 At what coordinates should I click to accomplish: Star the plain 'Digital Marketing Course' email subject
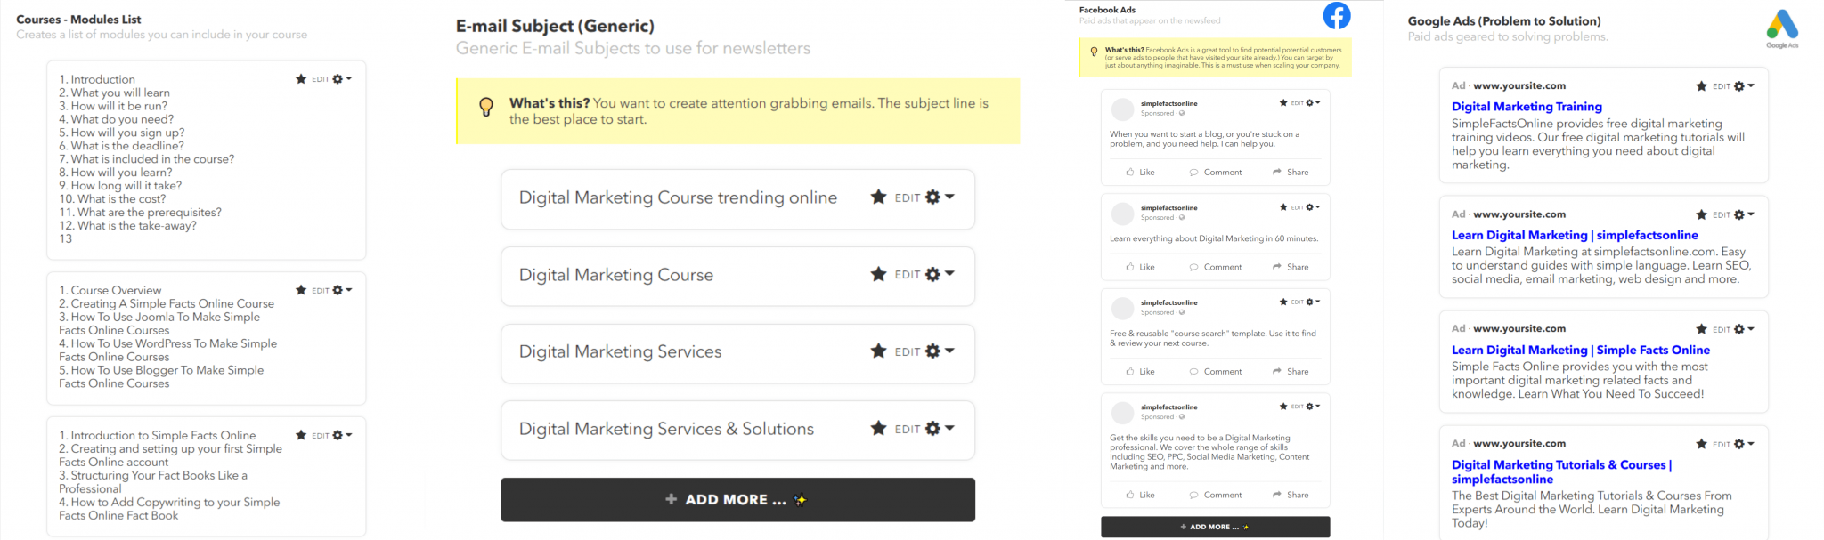tap(878, 274)
